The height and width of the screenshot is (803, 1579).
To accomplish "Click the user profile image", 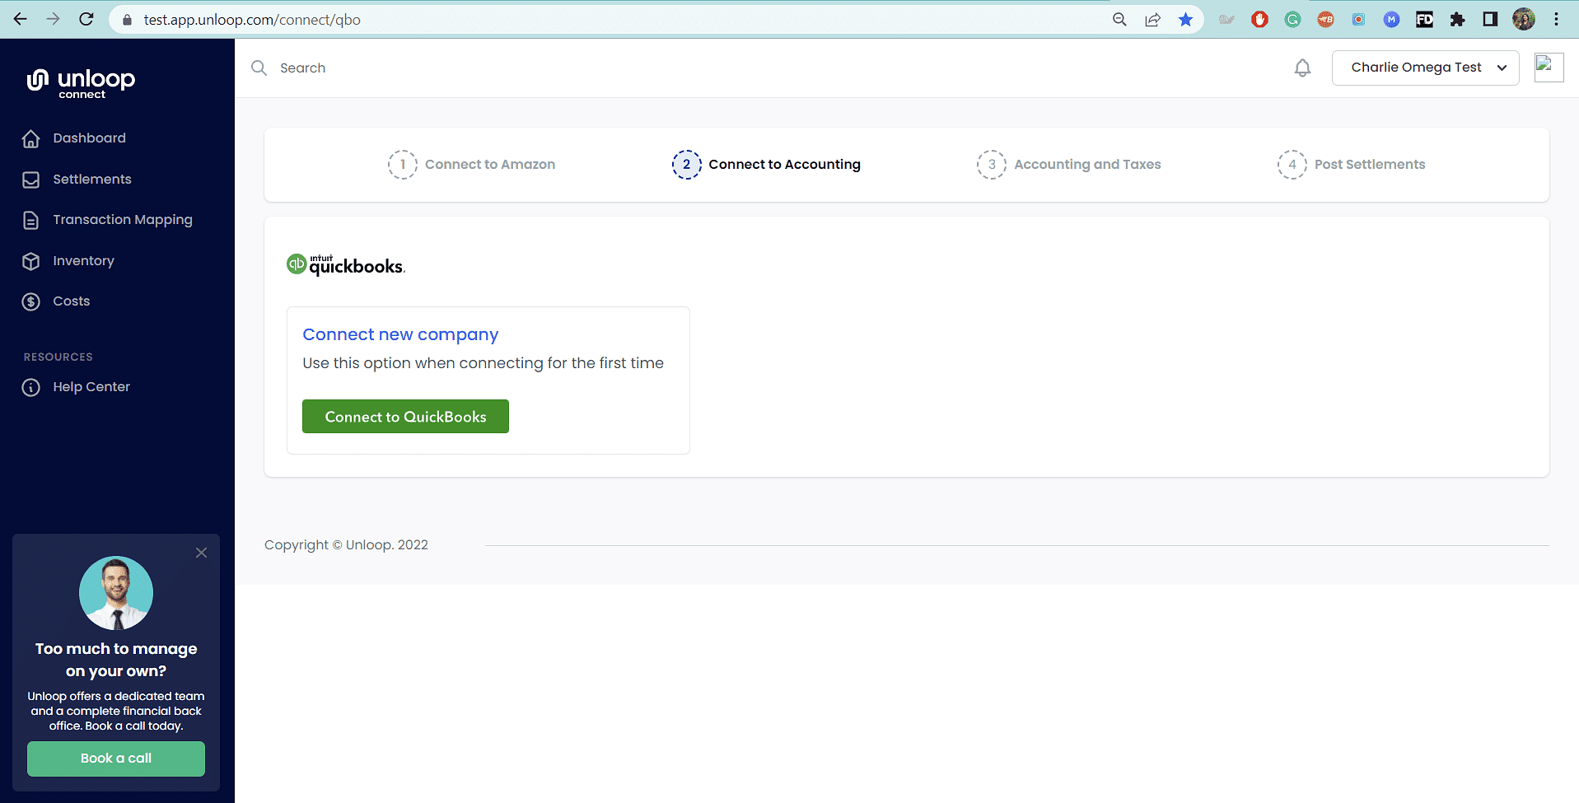I will pos(1549,68).
